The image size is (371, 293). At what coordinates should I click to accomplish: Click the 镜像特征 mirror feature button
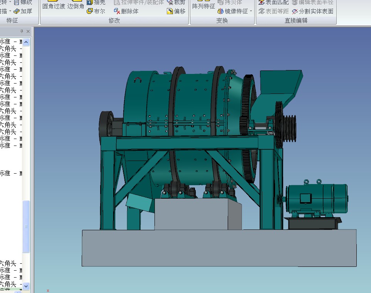(233, 11)
